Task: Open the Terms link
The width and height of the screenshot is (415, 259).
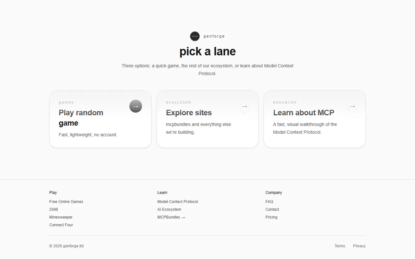Action: tap(340, 246)
